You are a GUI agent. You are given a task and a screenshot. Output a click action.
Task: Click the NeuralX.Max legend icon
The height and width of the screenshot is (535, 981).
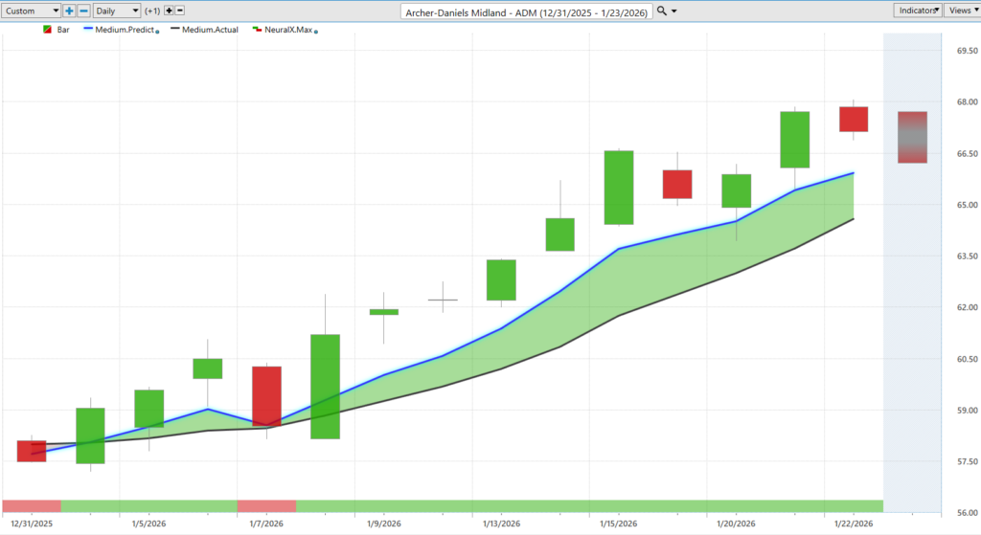257,29
